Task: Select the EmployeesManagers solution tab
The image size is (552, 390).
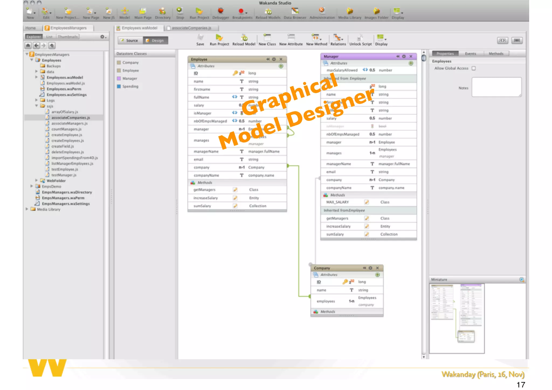Action: click(68, 28)
